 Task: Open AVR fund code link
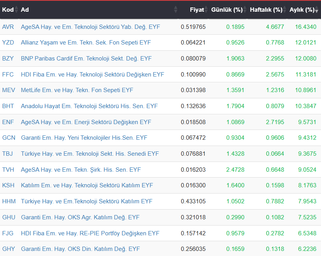click(8, 27)
